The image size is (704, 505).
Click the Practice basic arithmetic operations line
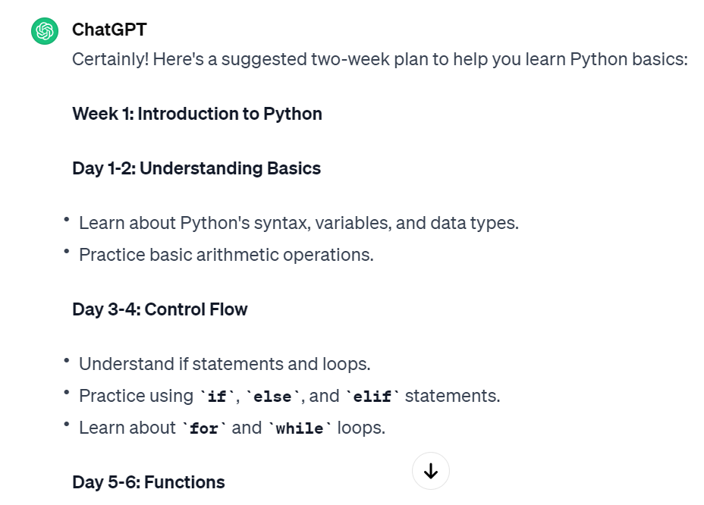[226, 255]
